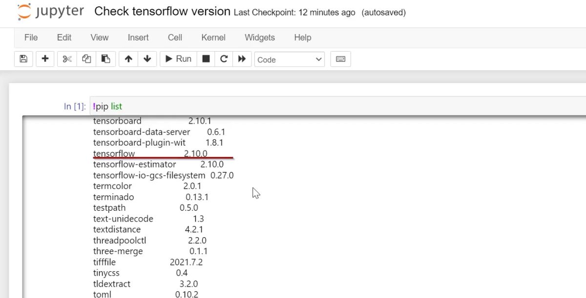Click the '(autosaved)' status text

tap(384, 13)
